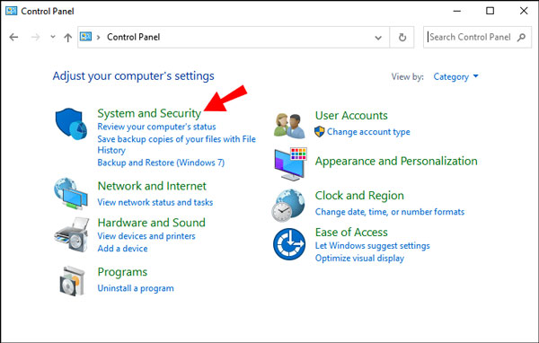
Task: Click Uninstall a program link
Action: (136, 288)
